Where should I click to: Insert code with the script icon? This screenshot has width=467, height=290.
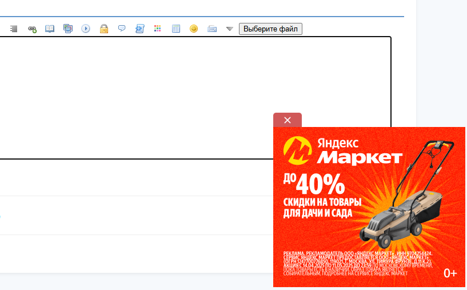click(140, 29)
